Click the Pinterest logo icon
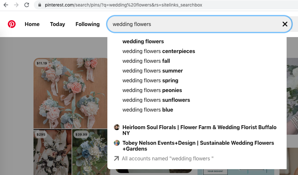Viewport: 298px width, 175px height. tap(12, 24)
